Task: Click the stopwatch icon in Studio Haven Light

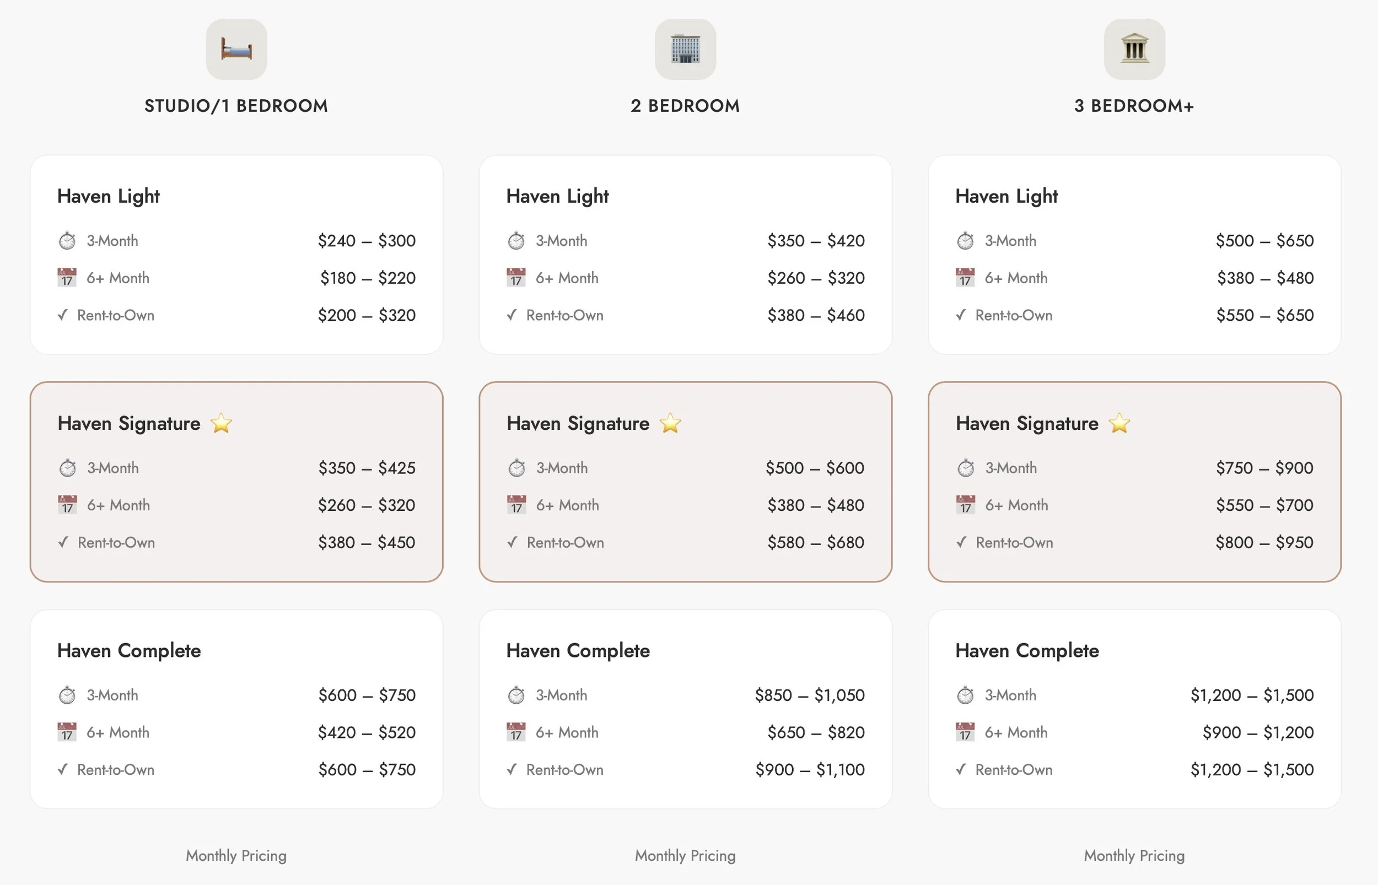Action: [x=67, y=241]
